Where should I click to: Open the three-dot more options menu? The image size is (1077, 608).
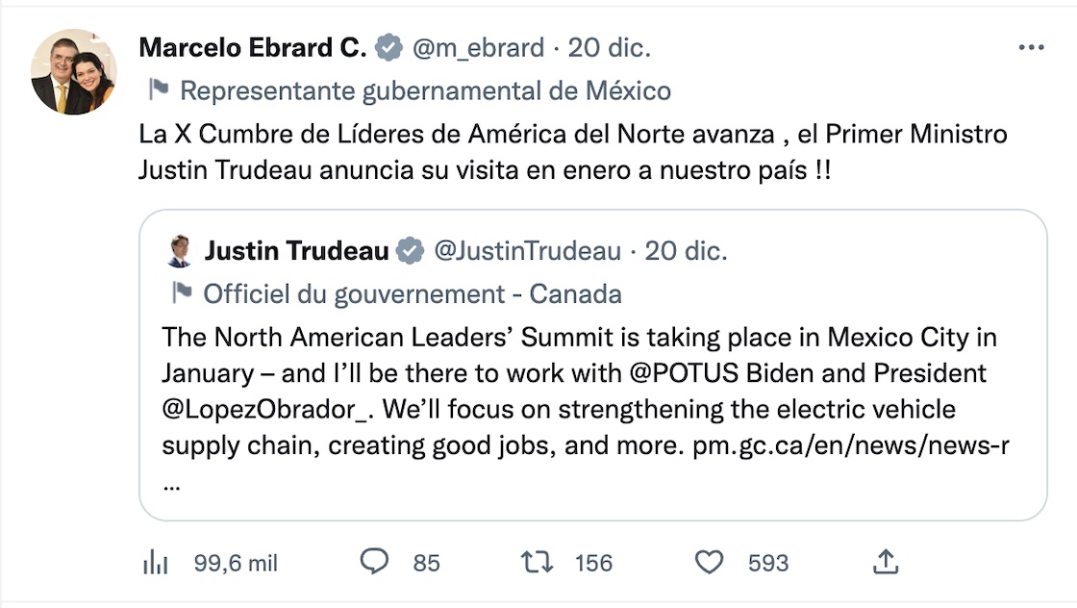(x=1031, y=47)
